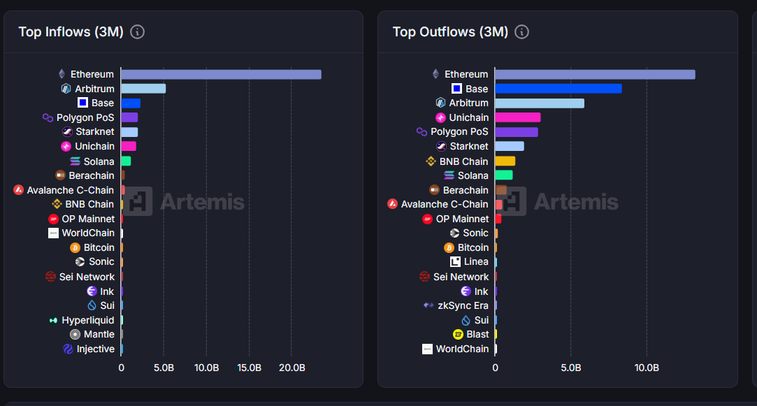Select the "WorldChain" label in Top Outflows
The image size is (757, 406).
[x=463, y=349]
